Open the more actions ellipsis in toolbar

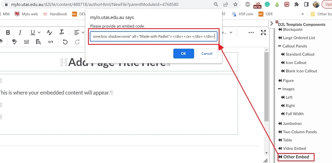pos(251,32)
